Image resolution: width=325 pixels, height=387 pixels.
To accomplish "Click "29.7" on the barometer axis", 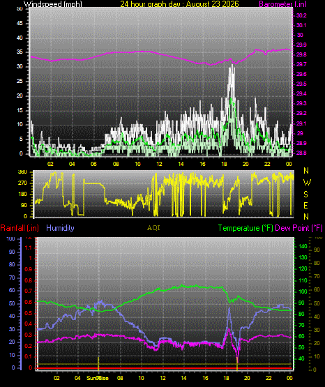I will click(x=301, y=64).
